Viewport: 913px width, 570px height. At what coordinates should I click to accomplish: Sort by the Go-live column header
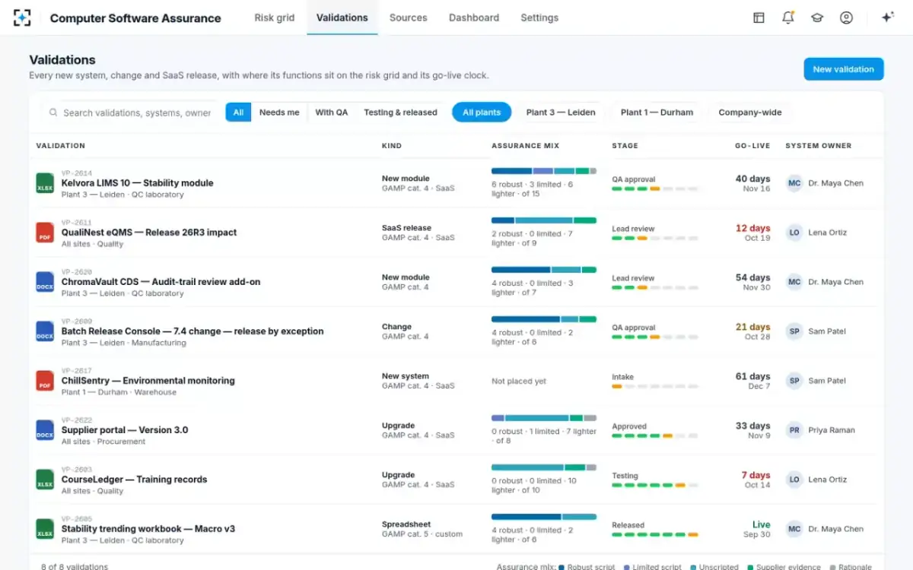[752, 146]
